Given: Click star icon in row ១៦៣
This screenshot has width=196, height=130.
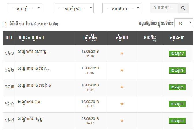Looking at the screenshot, I should coord(122,87).
